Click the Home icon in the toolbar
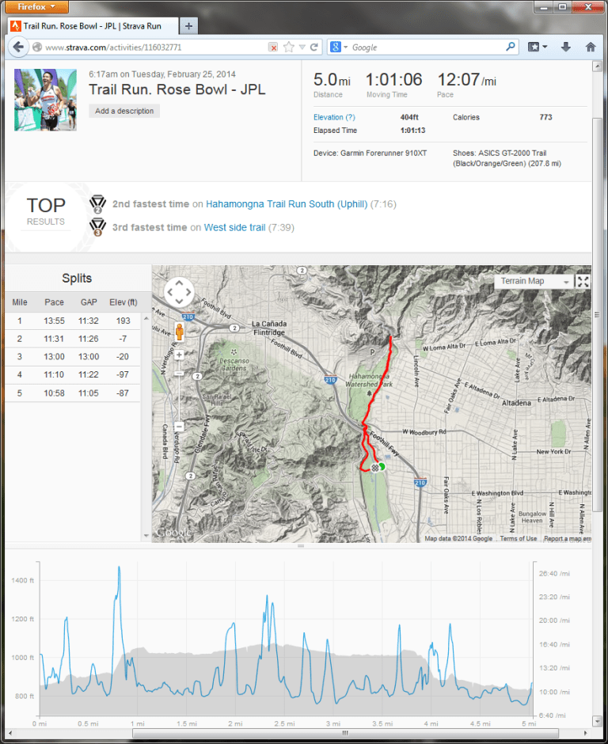This screenshot has width=608, height=744. pyautogui.click(x=590, y=47)
